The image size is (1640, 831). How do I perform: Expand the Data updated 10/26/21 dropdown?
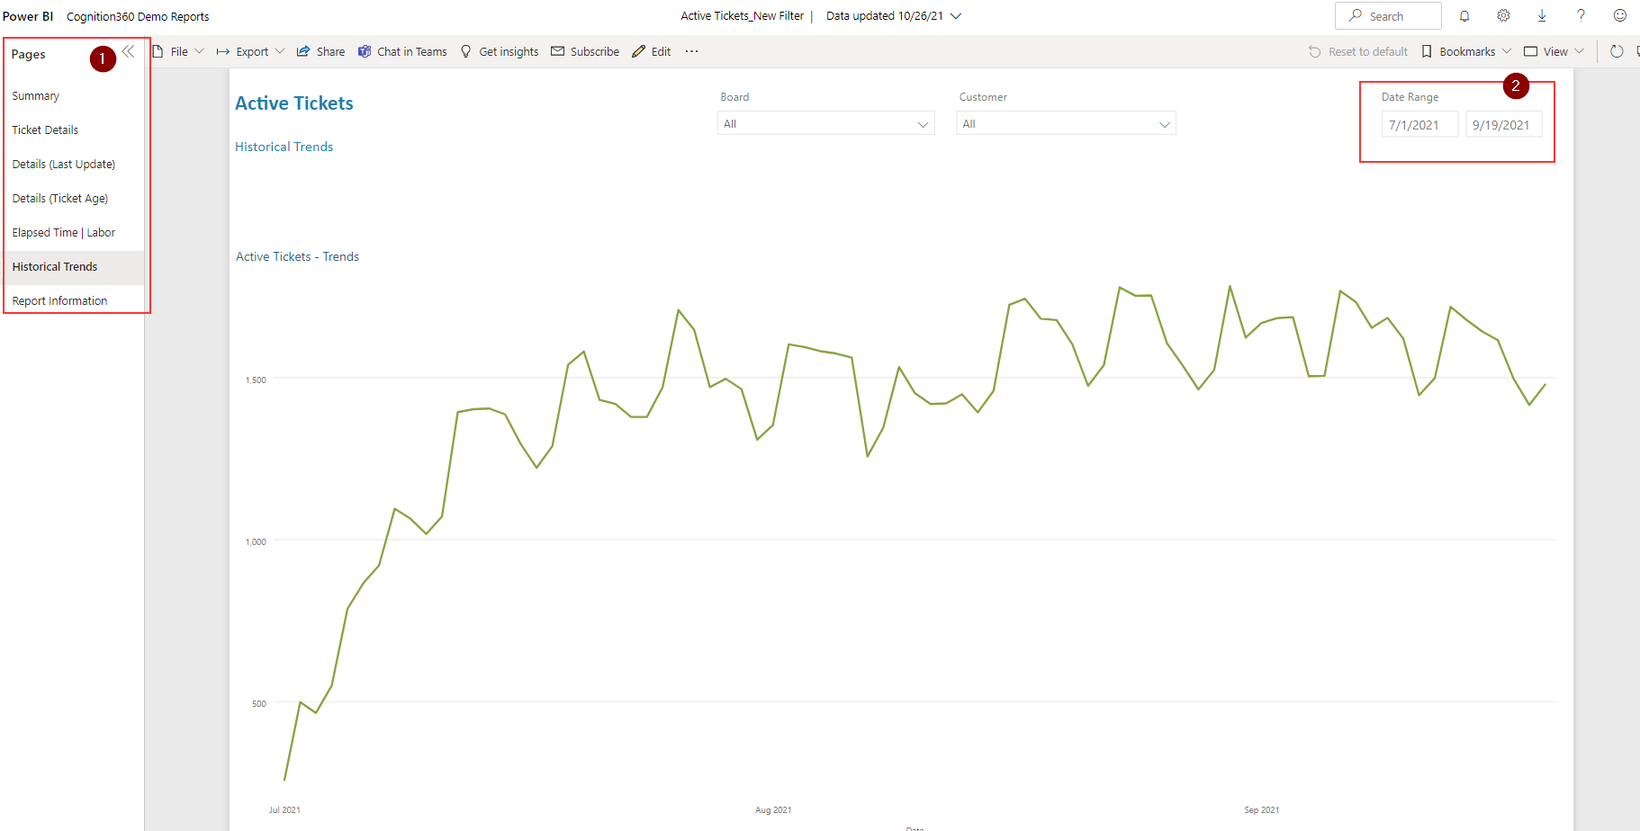tap(956, 15)
